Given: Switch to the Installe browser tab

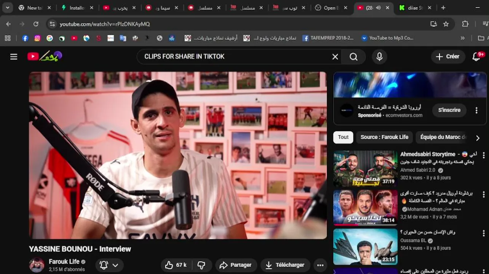Looking at the screenshot, I should pos(77,8).
